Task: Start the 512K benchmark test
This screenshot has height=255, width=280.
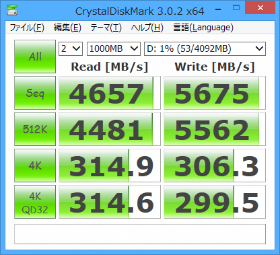Action: (35, 129)
